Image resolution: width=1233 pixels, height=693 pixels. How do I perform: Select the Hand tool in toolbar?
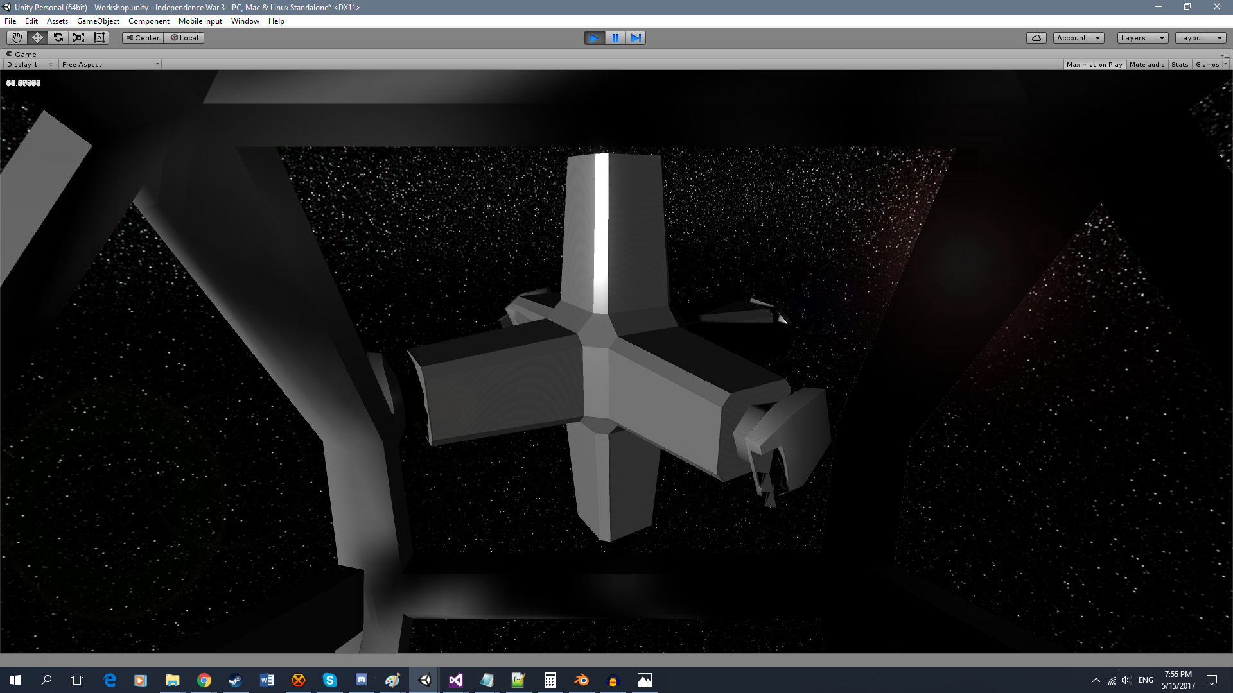(x=17, y=38)
